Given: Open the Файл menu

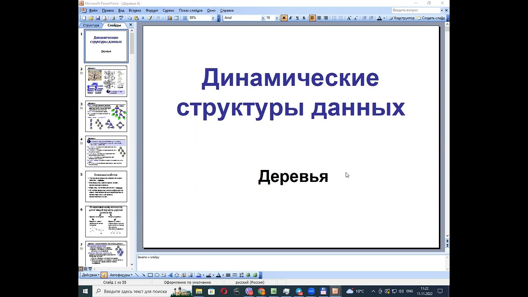Looking at the screenshot, I should pos(93,10).
